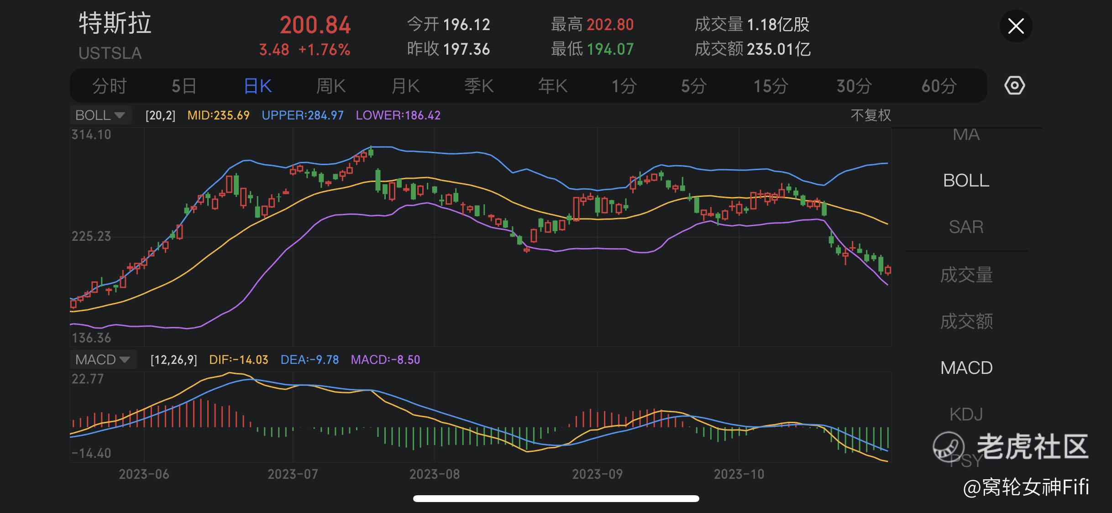Image resolution: width=1112 pixels, height=513 pixels.
Task: Open the BOLL indicator dropdown
Action: pyautogui.click(x=100, y=115)
